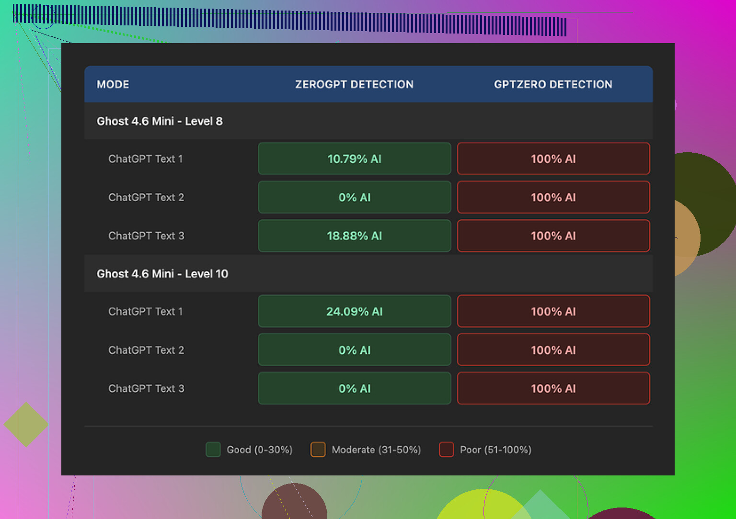Select ChatGPT Text 1 label under Level 8
The width and height of the screenshot is (736, 519).
[146, 159]
